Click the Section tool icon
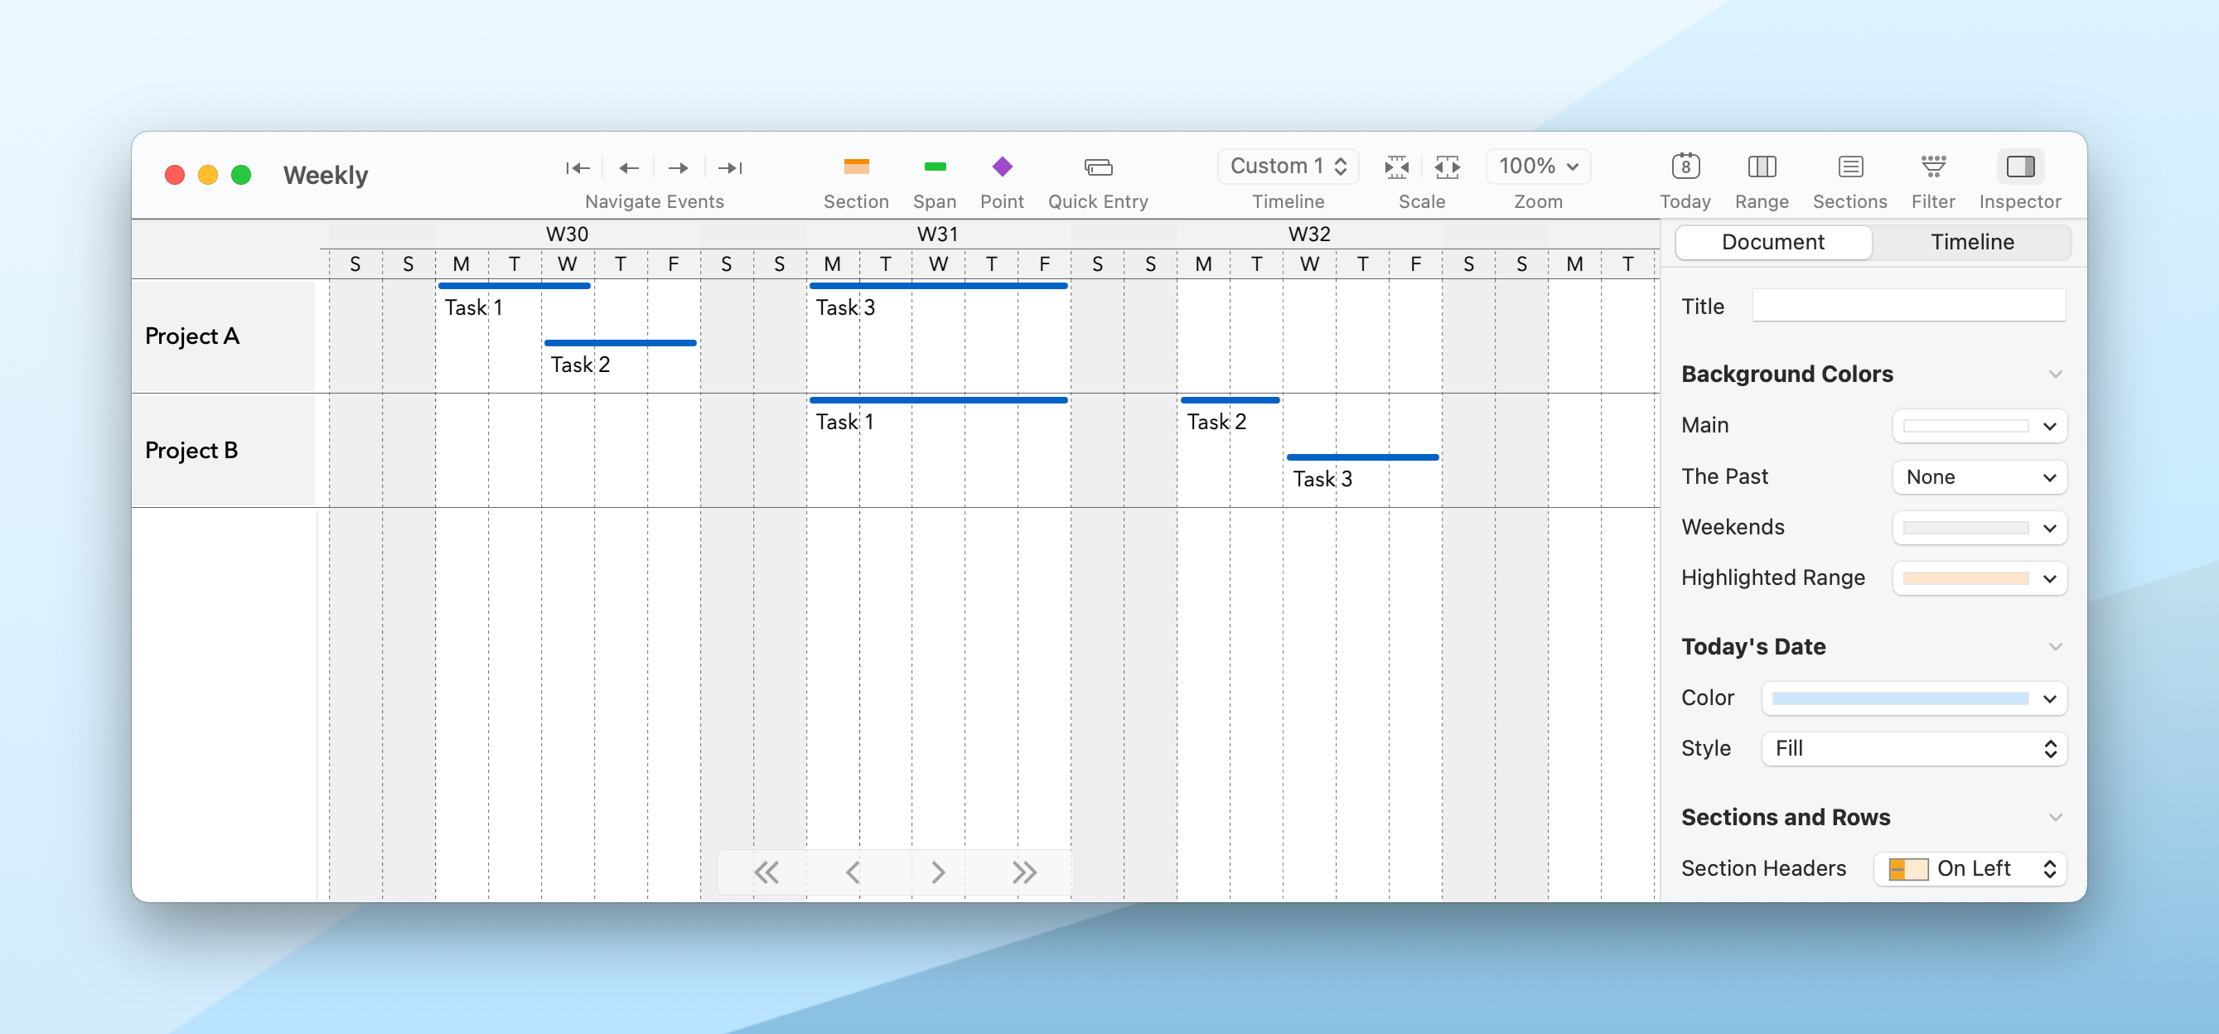Image resolution: width=2219 pixels, height=1034 pixels. [855, 167]
